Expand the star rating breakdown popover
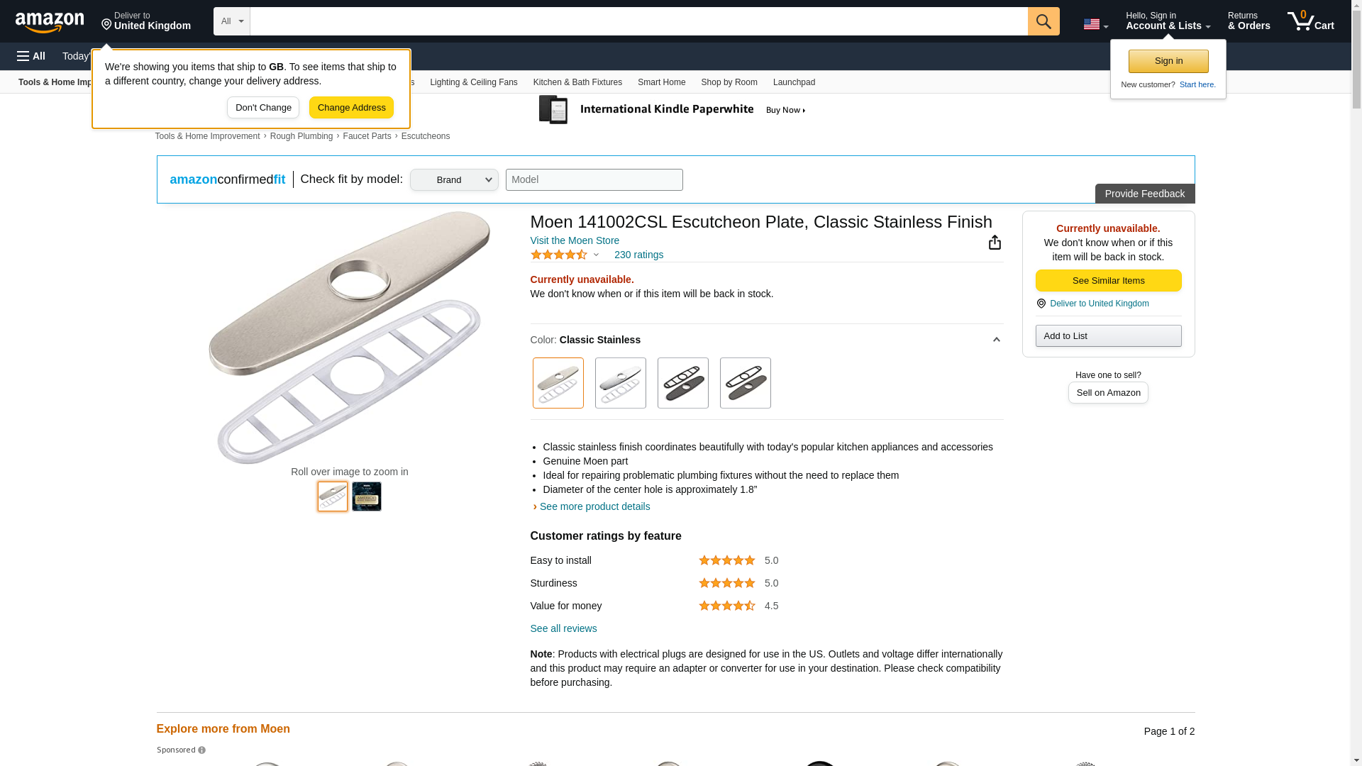Image resolution: width=1362 pixels, height=766 pixels. pyautogui.click(x=596, y=255)
